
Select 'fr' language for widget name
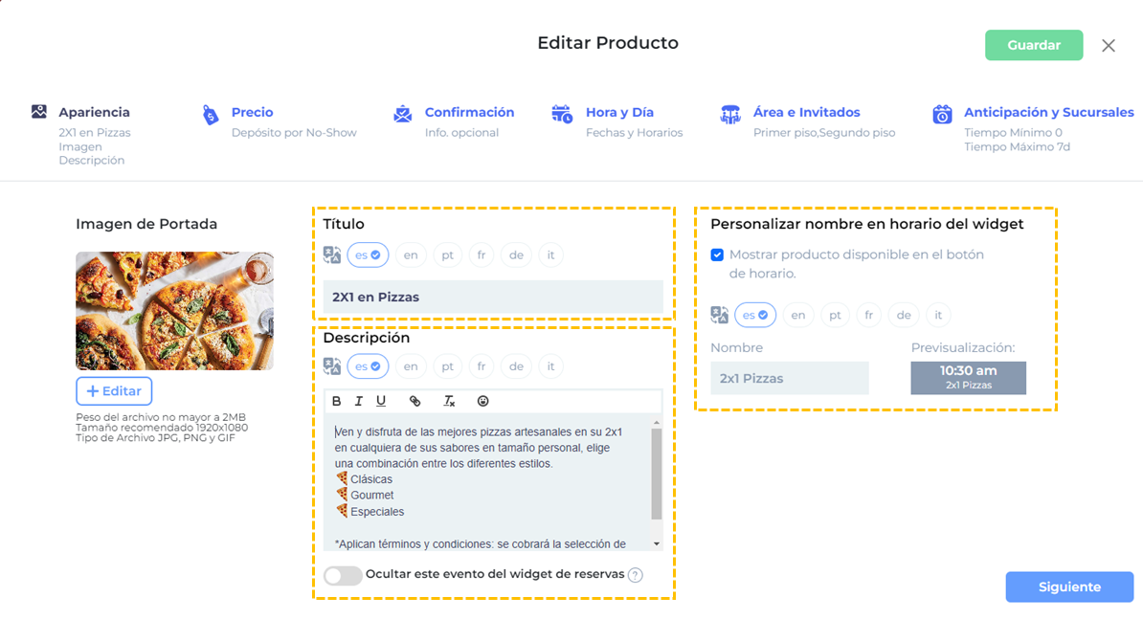[868, 316]
